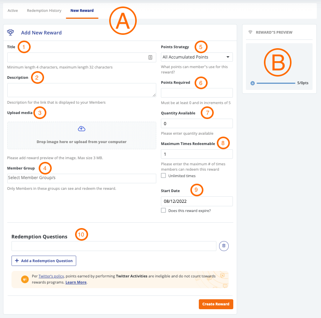The width and height of the screenshot is (321, 318).
Task: Select the New Reward tab
Action: [82, 11]
